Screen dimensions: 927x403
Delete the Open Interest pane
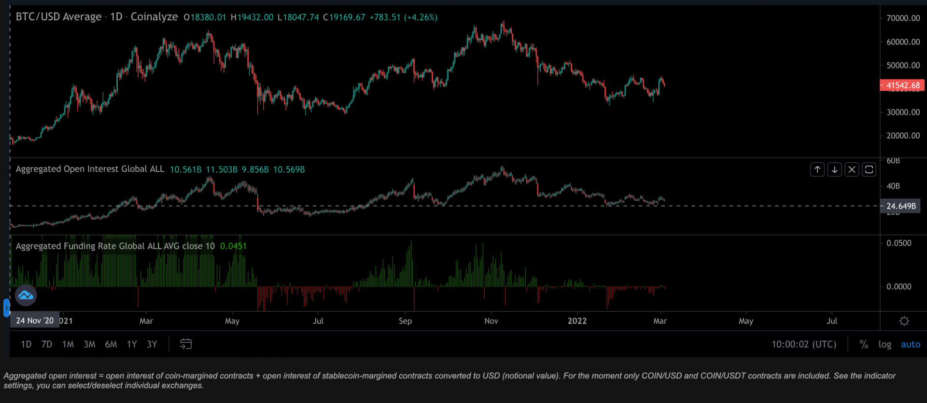[x=852, y=169]
